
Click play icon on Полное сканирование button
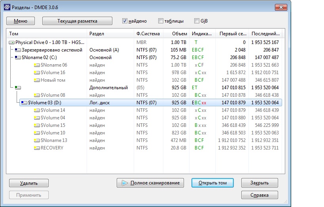125,183
